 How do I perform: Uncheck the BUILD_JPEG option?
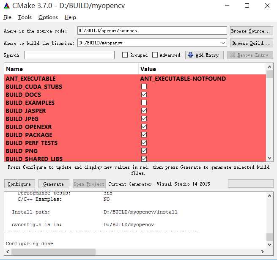144,118
